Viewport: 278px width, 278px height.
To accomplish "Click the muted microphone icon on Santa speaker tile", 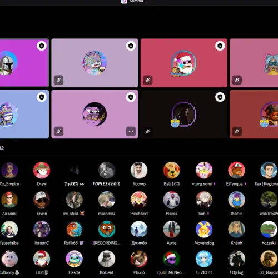I will (x=148, y=80).
